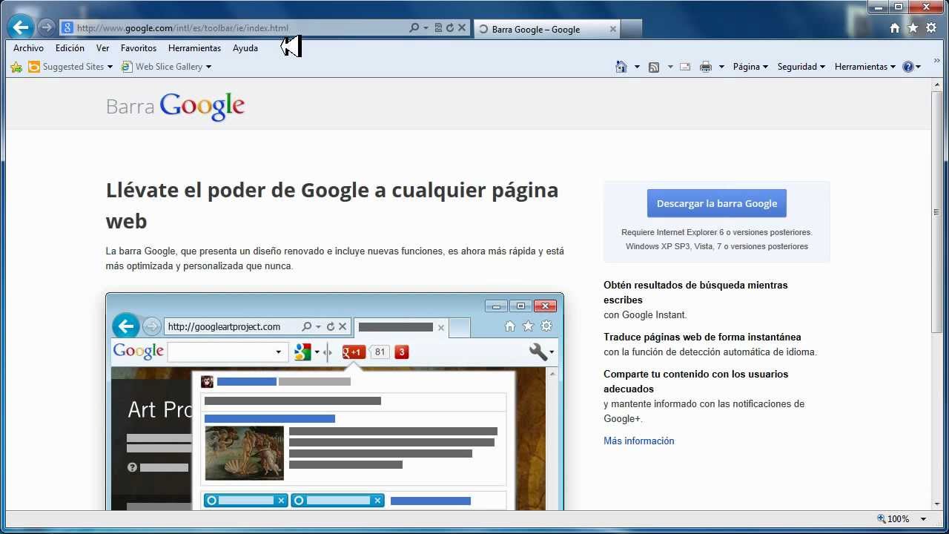
Task: Open the Archivo menu
Action: tap(28, 48)
